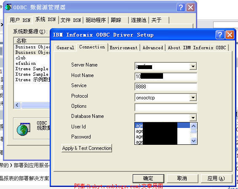Viewport: 238px width, 189px height.
Task: Expand the Protocol dropdown arrow
Action: [193, 98]
